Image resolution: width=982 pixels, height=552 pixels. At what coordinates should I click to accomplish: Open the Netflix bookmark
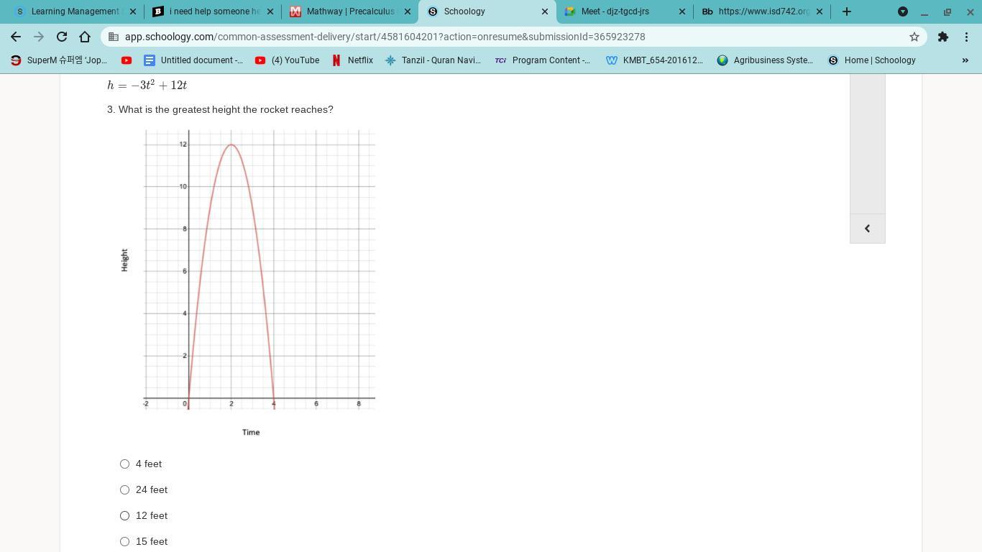[x=352, y=60]
